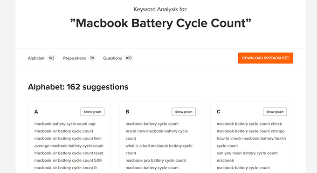317x173 pixels.
Task: Click "brand new macbook battery cycle count" suggestion
Action: [x=157, y=135]
